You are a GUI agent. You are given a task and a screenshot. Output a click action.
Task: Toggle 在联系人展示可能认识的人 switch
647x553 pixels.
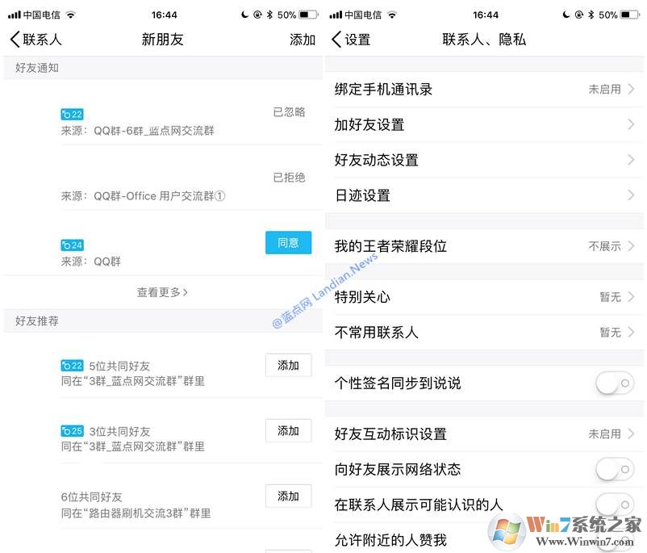(615, 505)
